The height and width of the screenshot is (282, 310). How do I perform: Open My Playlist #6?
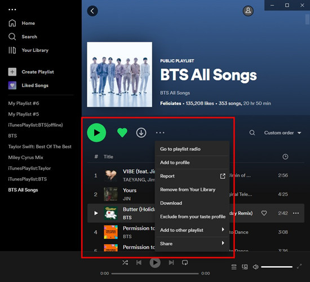click(24, 103)
